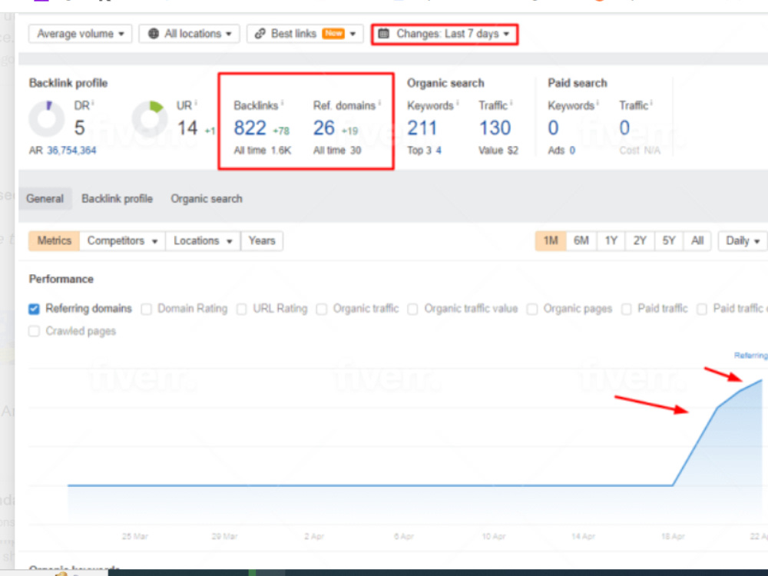Enable the Organic traffic checkbox
The width and height of the screenshot is (768, 576).
click(x=321, y=309)
